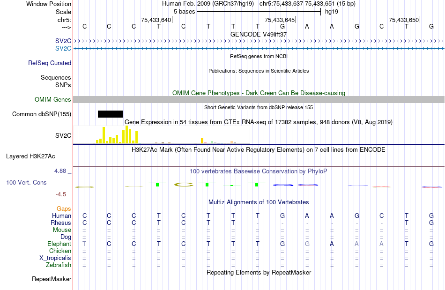
Task: Click the Repeating Elements by RepeatMasker title
Action: pos(259,272)
